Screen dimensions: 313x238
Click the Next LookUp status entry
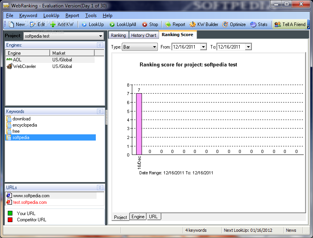click(x=248, y=230)
